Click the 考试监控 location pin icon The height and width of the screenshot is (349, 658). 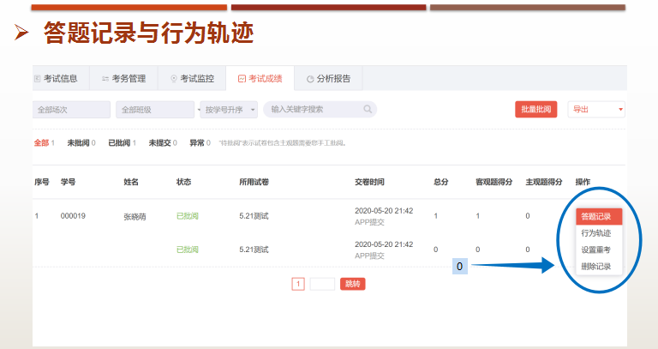pos(174,79)
